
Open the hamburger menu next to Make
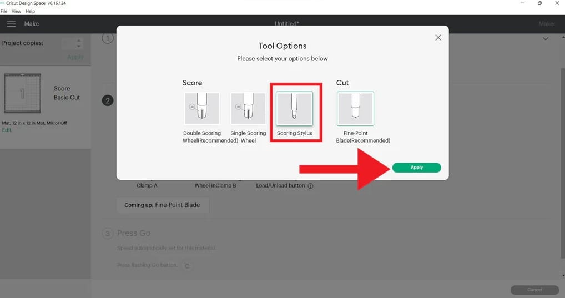(11, 24)
